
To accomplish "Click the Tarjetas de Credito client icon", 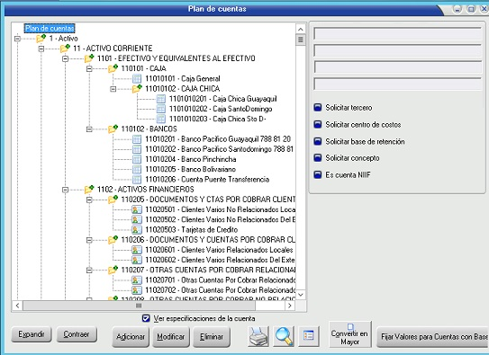I will (x=137, y=229).
